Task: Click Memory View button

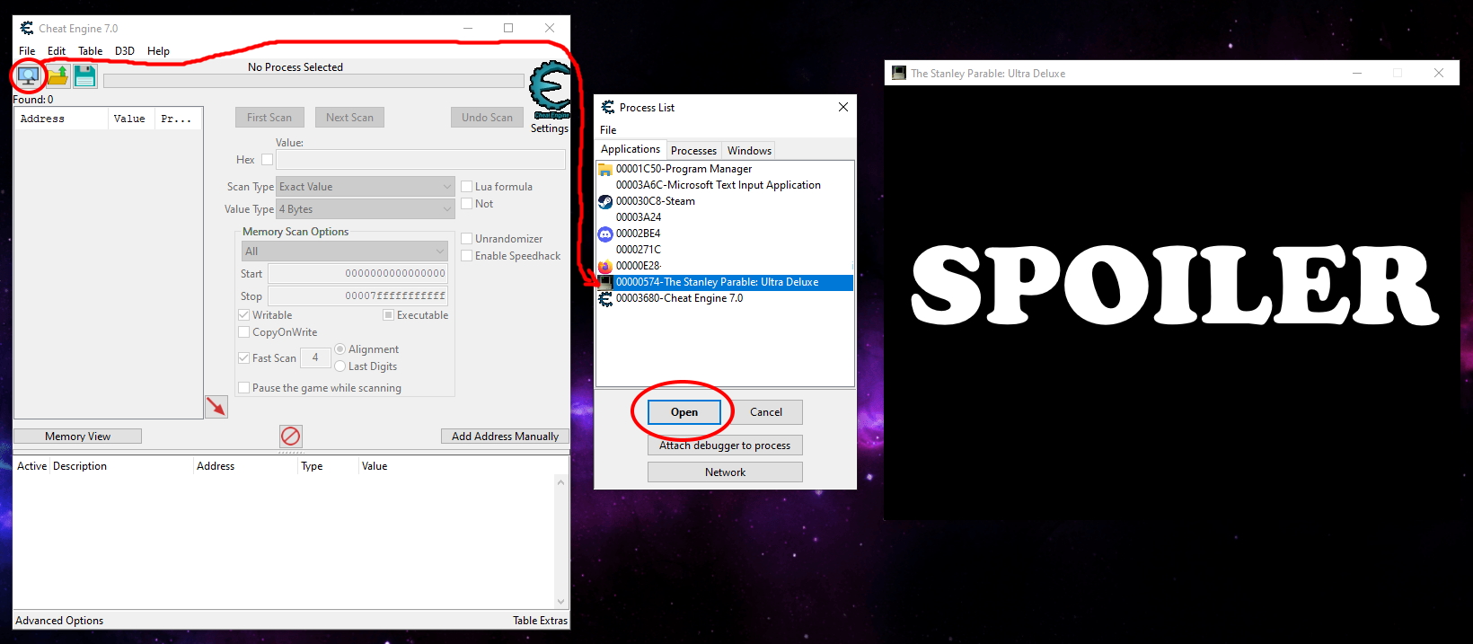Action: coord(77,437)
